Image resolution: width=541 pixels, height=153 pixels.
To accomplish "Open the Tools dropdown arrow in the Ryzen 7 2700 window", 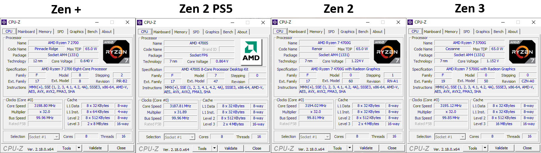I will pos(79,148).
